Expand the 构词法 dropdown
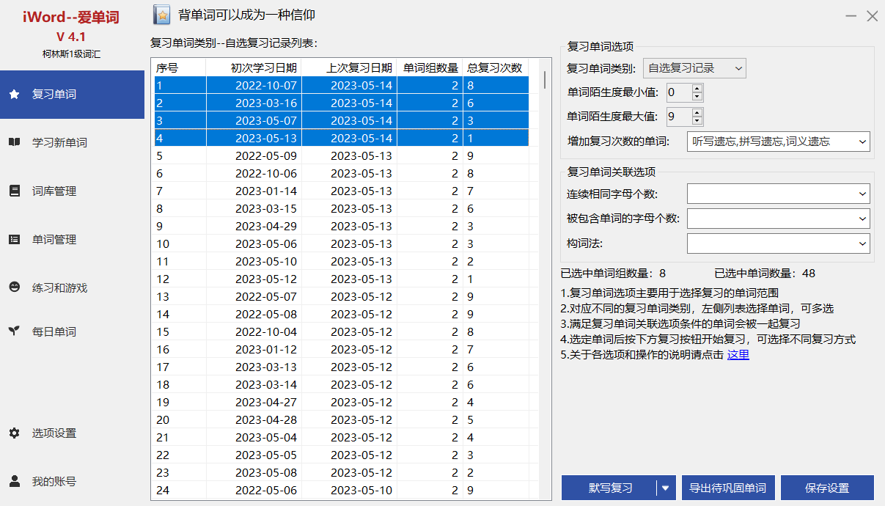885x506 pixels. pos(862,243)
